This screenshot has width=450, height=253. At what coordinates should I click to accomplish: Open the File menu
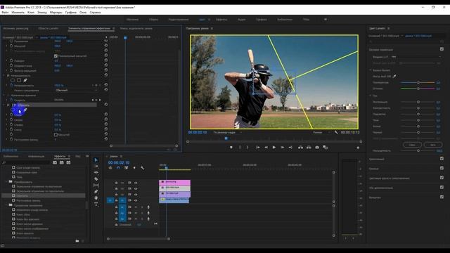(5, 13)
